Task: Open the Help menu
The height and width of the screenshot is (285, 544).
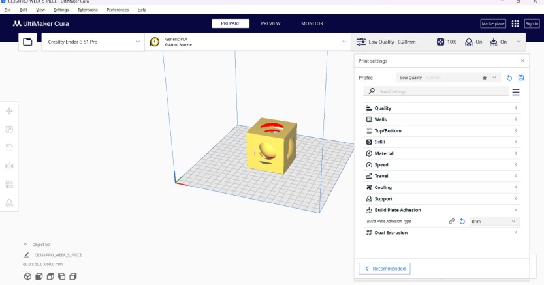Action: pyautogui.click(x=142, y=10)
